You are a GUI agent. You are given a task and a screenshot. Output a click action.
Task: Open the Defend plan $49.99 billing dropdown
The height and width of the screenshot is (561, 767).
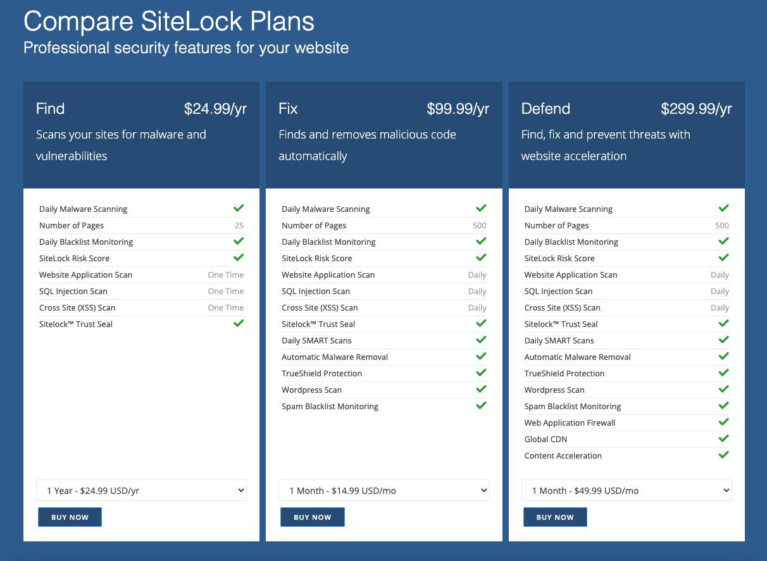click(x=627, y=490)
